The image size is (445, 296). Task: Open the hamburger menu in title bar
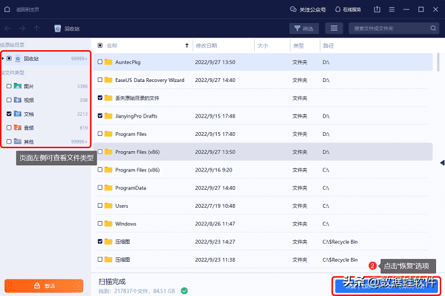coord(392,10)
